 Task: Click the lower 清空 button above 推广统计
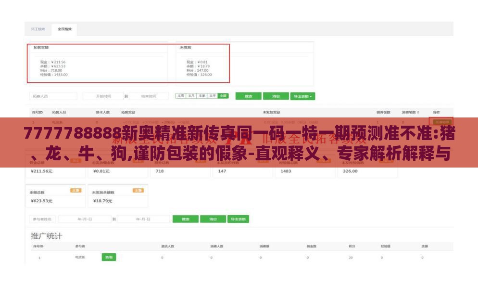(x=213, y=219)
